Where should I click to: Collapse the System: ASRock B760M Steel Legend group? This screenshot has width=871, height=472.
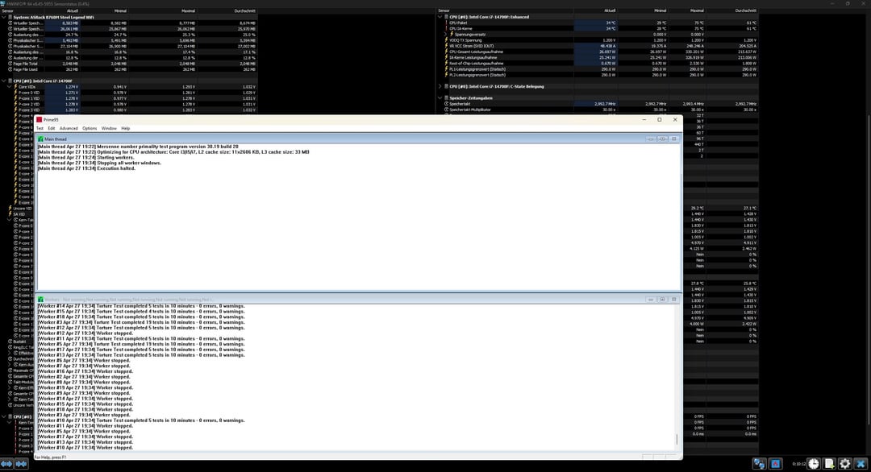[4, 17]
